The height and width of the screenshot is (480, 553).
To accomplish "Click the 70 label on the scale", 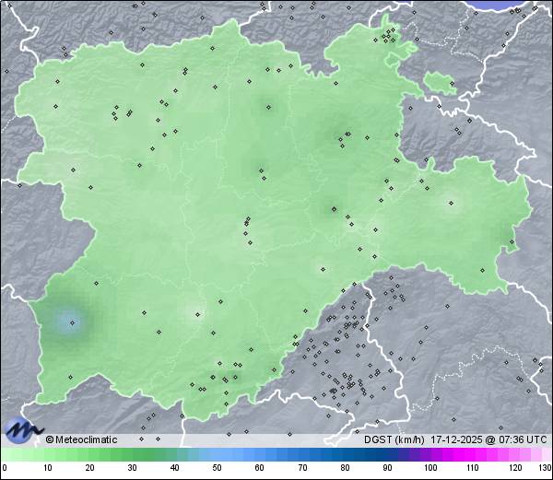I will (x=302, y=468).
